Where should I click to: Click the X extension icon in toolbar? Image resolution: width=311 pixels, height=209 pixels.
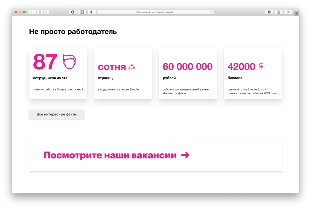(82, 12)
